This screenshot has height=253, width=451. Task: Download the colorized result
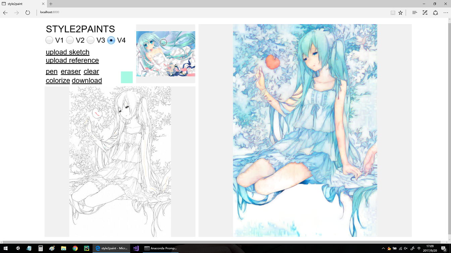point(87,81)
